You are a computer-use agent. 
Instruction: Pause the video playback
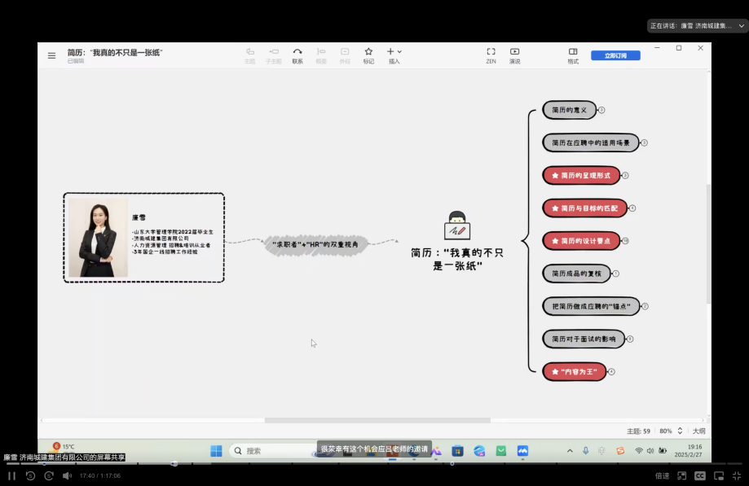coord(11,475)
